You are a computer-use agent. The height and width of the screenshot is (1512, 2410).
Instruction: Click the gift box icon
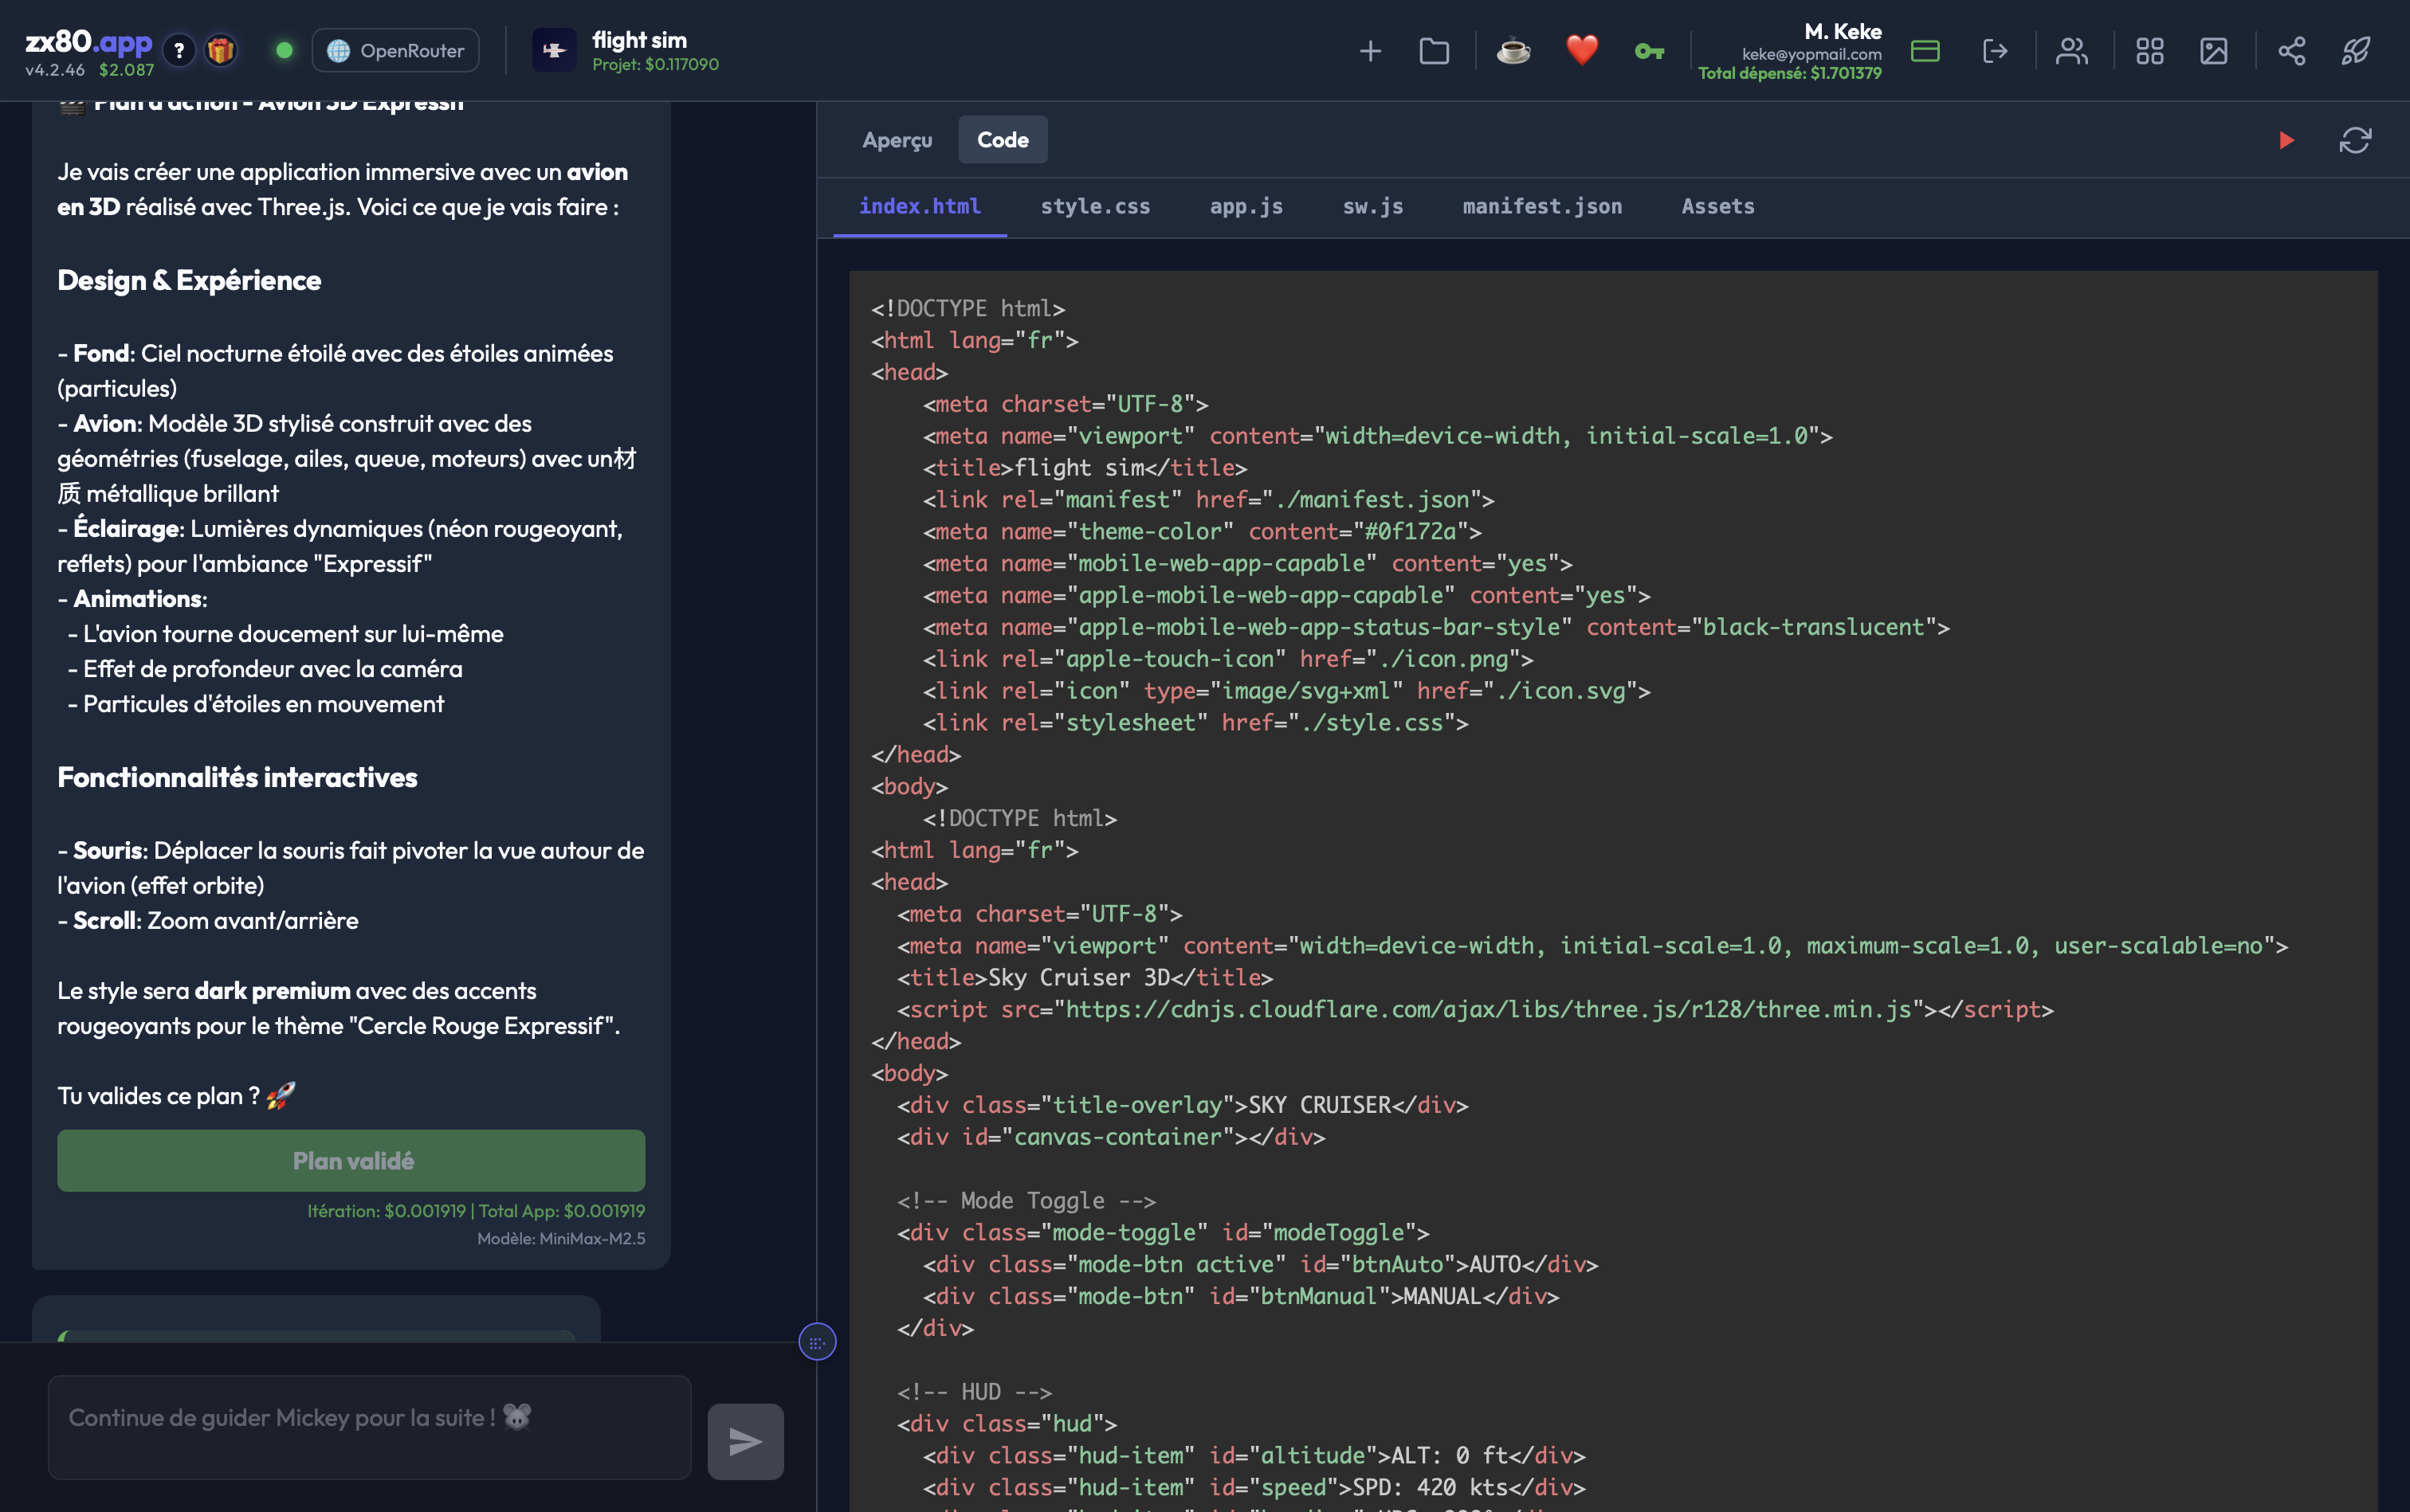(221, 49)
